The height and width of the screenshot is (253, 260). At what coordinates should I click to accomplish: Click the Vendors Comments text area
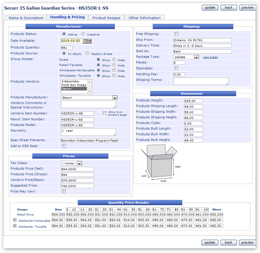(88, 104)
